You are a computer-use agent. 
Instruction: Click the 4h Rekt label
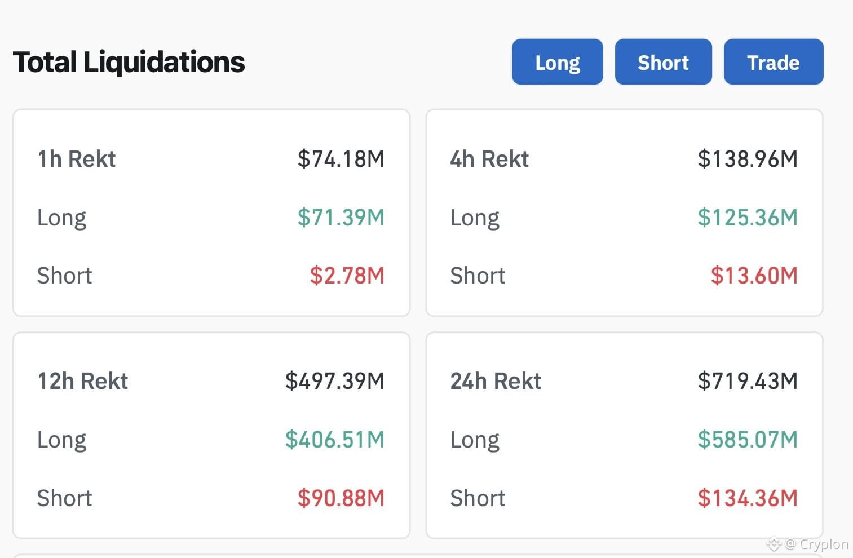point(489,159)
